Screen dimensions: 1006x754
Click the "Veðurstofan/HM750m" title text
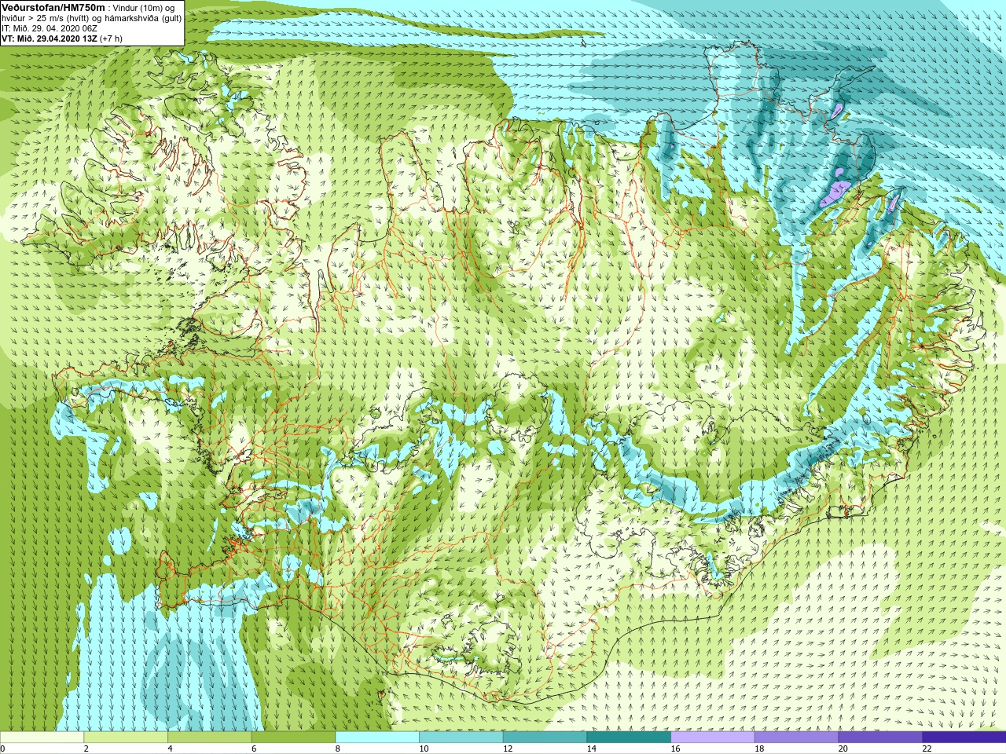tap(53, 6)
